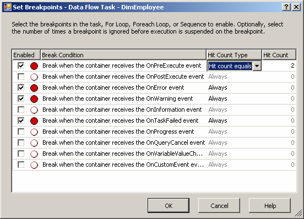This screenshot has height=219, width=304.
Task: Click the Hit Count column header
Action: (279, 55)
